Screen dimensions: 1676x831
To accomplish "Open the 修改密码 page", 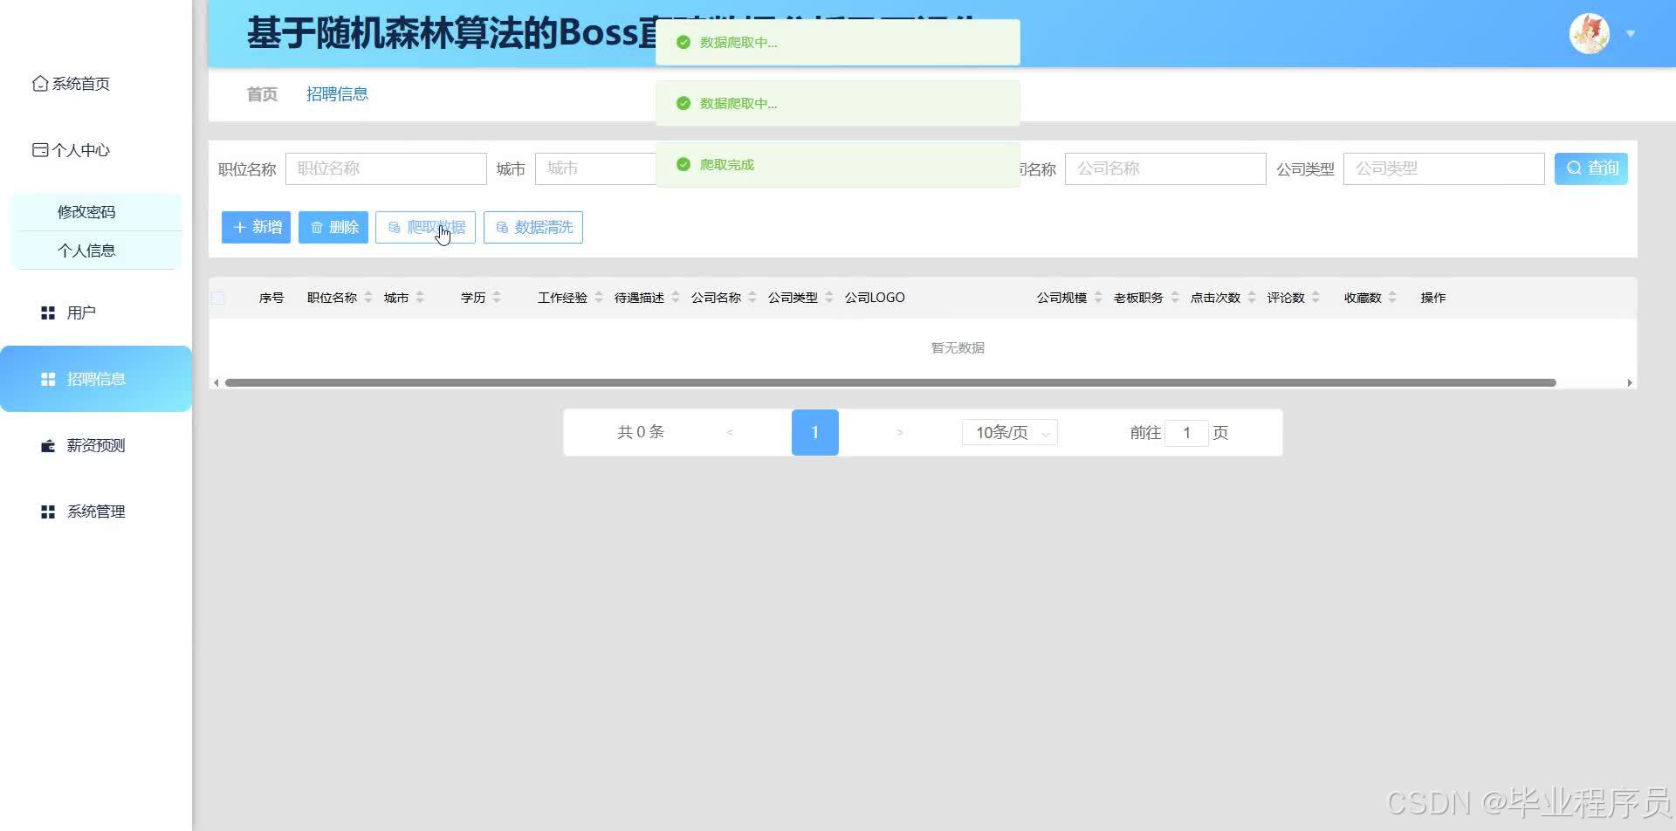I will 86,212.
